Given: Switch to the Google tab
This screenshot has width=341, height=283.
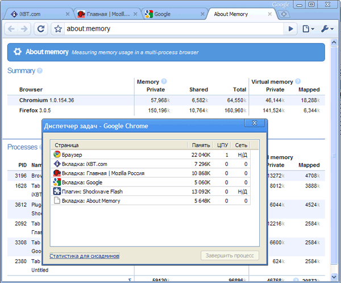Looking at the screenshot, I should pos(175,14).
